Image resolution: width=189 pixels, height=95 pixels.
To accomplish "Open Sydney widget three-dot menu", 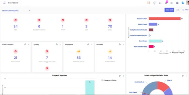I will coord(60,44).
